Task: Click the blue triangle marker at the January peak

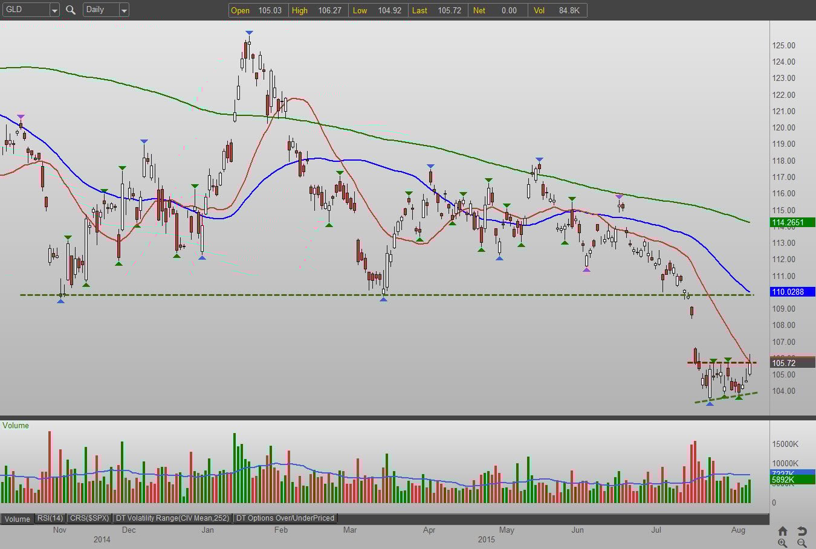Action: pyautogui.click(x=249, y=33)
